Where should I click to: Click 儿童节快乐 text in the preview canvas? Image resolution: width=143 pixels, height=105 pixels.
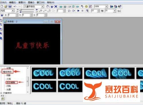[x=32, y=45]
